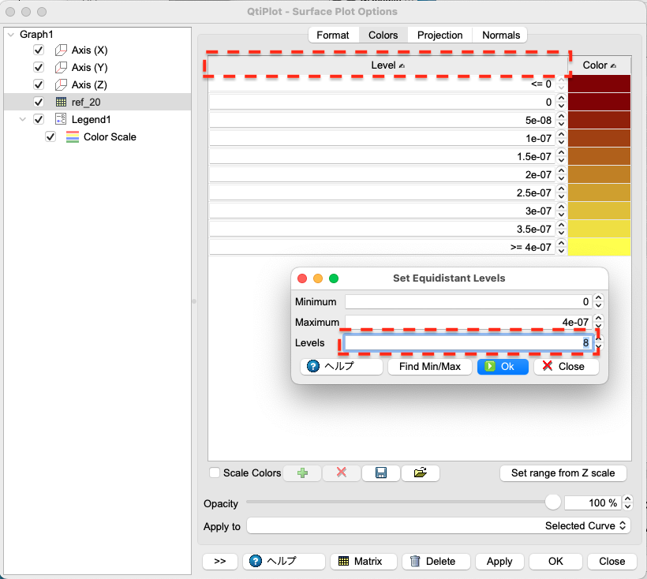Uncheck the Axis (X) checkbox

[x=39, y=50]
